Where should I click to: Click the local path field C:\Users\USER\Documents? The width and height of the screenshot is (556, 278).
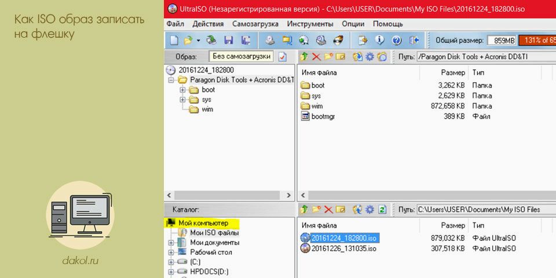coord(486,210)
